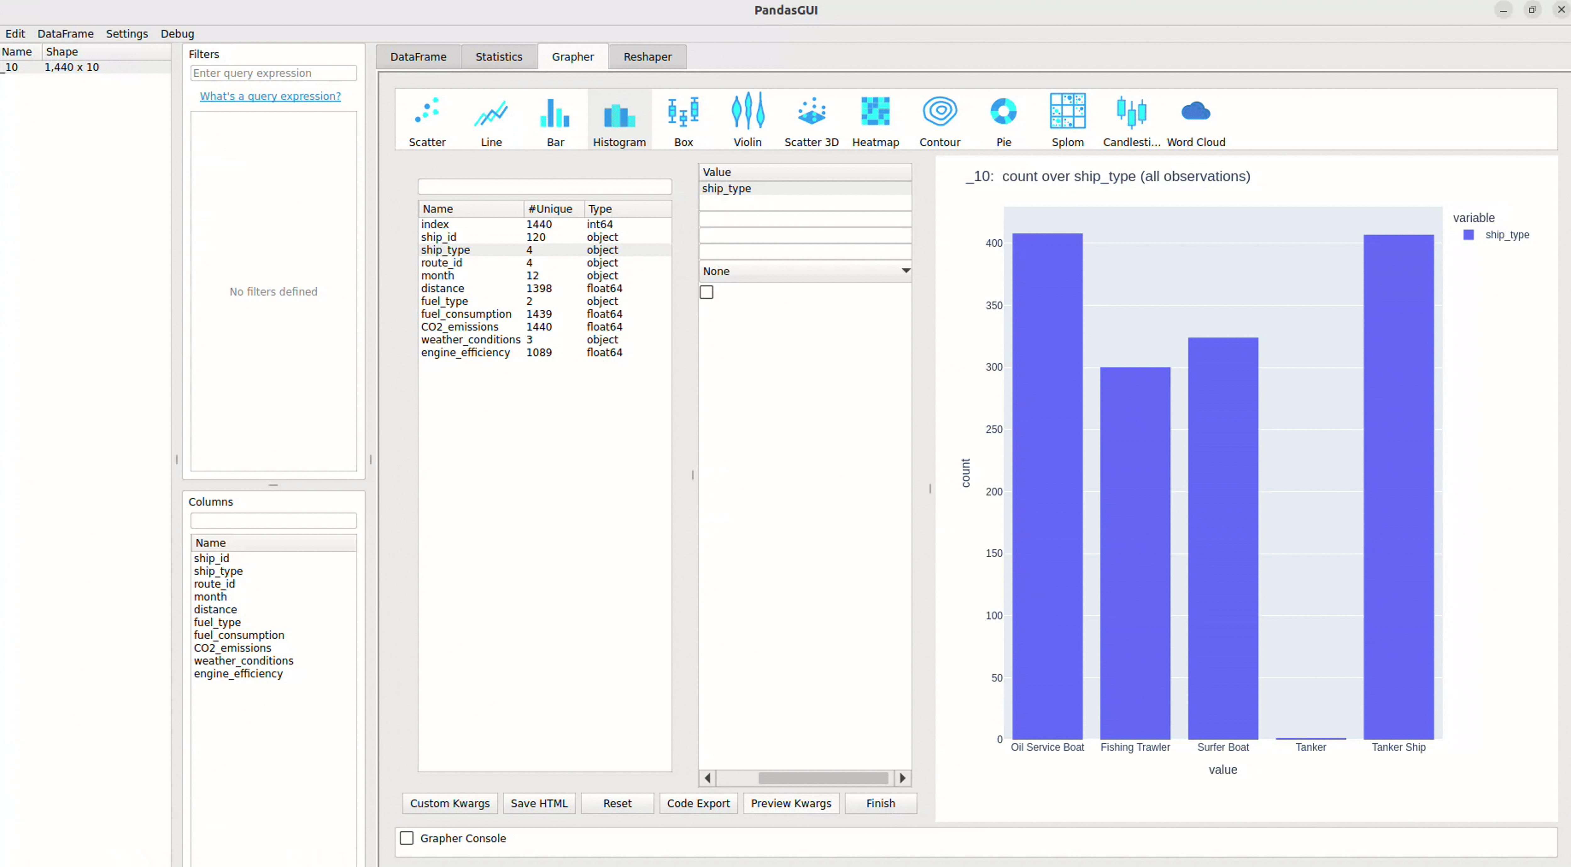Click the Code Export button
The image size is (1571, 867).
click(x=698, y=803)
